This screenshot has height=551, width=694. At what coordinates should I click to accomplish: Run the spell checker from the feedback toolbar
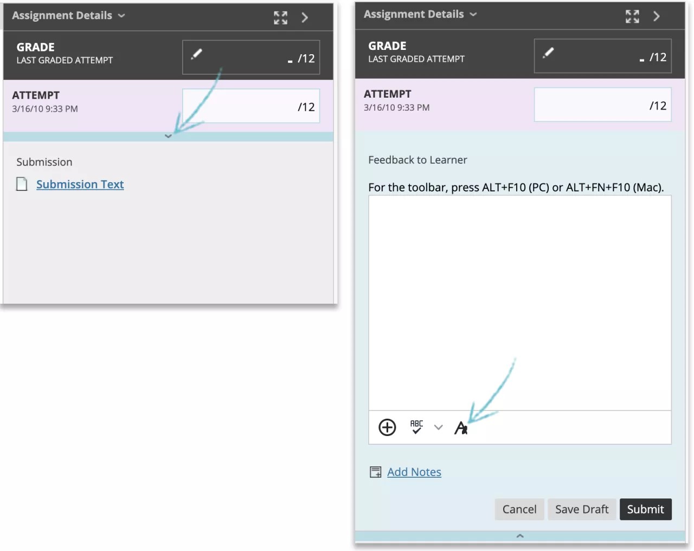[x=416, y=427]
